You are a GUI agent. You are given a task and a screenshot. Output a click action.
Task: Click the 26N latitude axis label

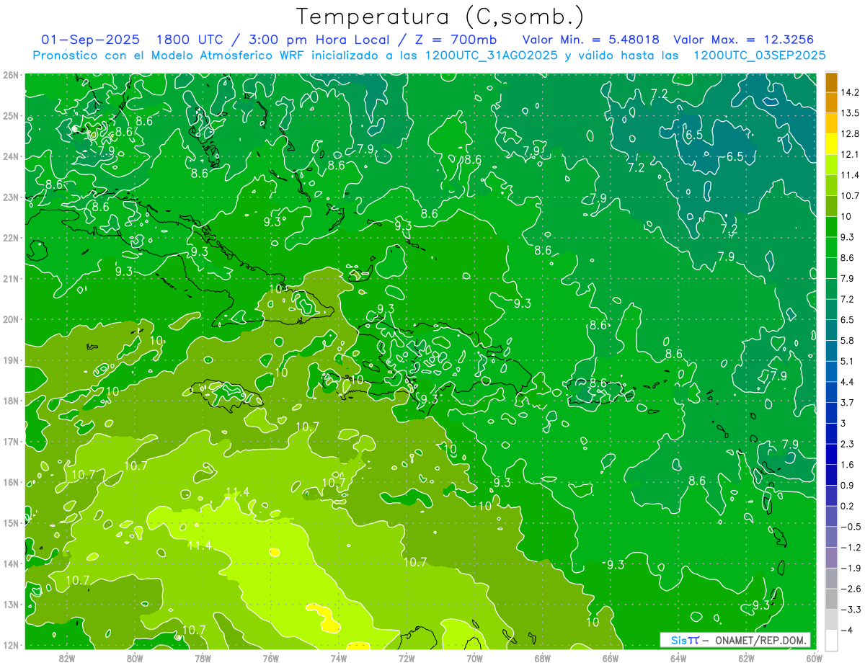[x=11, y=75]
